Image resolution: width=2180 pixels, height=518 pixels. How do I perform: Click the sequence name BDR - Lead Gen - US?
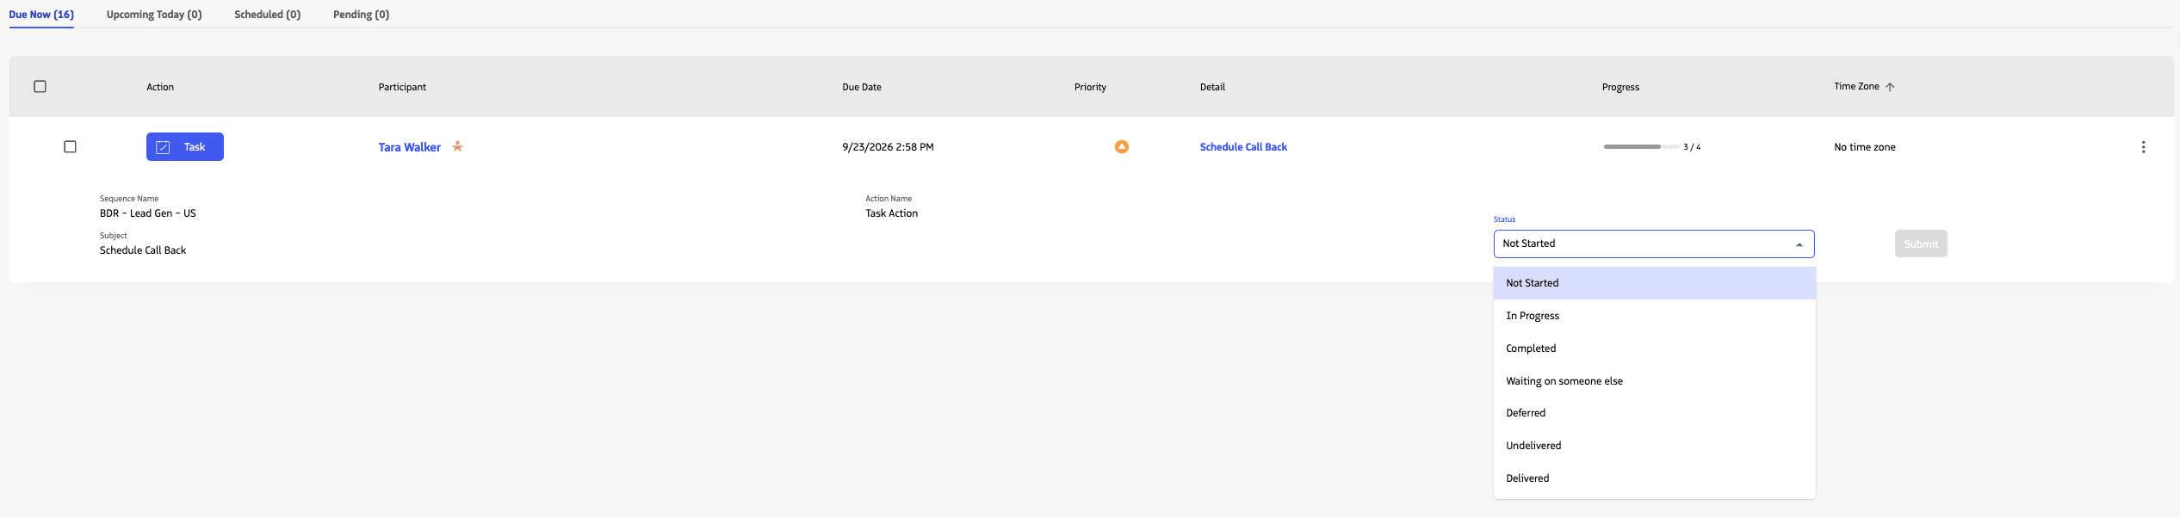(148, 213)
